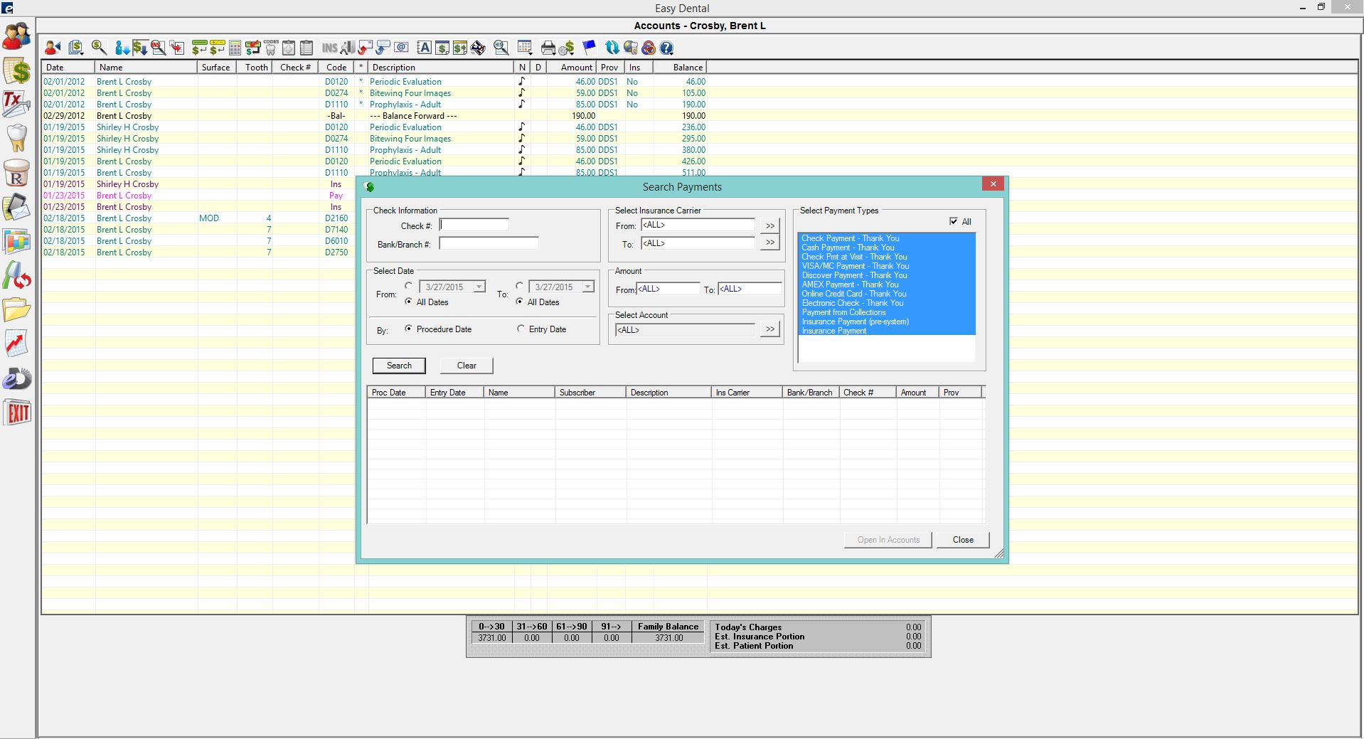The height and width of the screenshot is (739, 1364).
Task: Select the To All Dates radio button
Action: point(520,302)
